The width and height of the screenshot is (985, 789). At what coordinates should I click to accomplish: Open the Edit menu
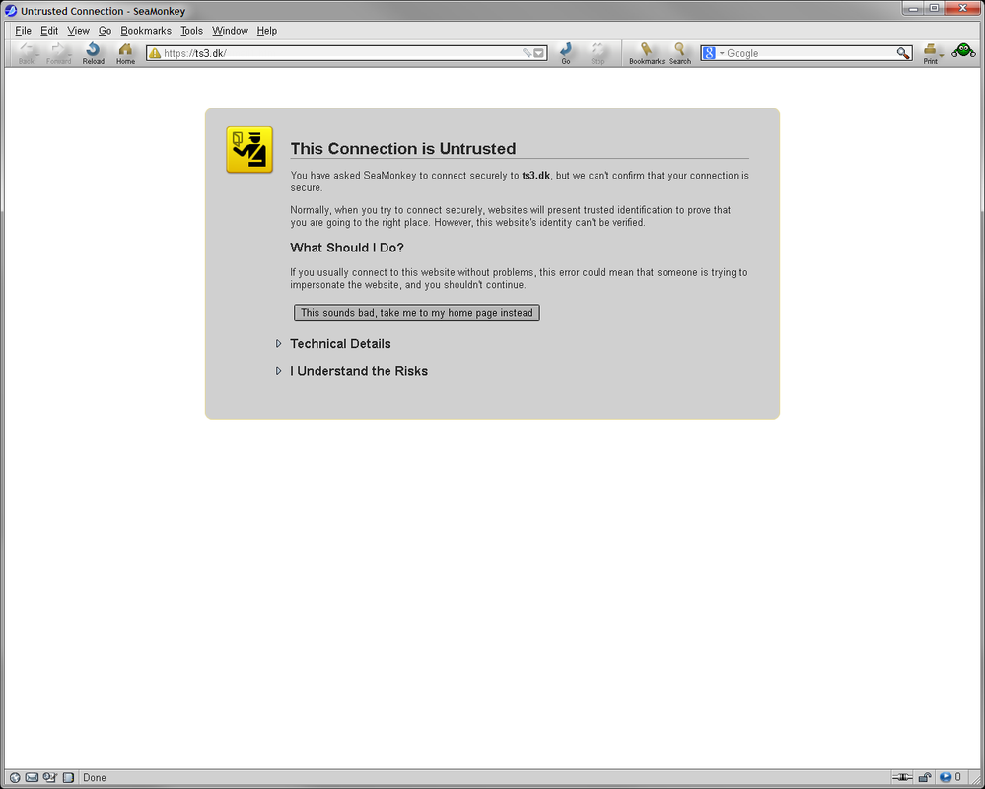pyautogui.click(x=49, y=31)
